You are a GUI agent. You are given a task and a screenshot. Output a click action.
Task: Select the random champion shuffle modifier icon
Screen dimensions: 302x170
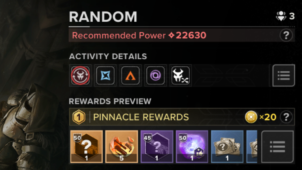180,76
